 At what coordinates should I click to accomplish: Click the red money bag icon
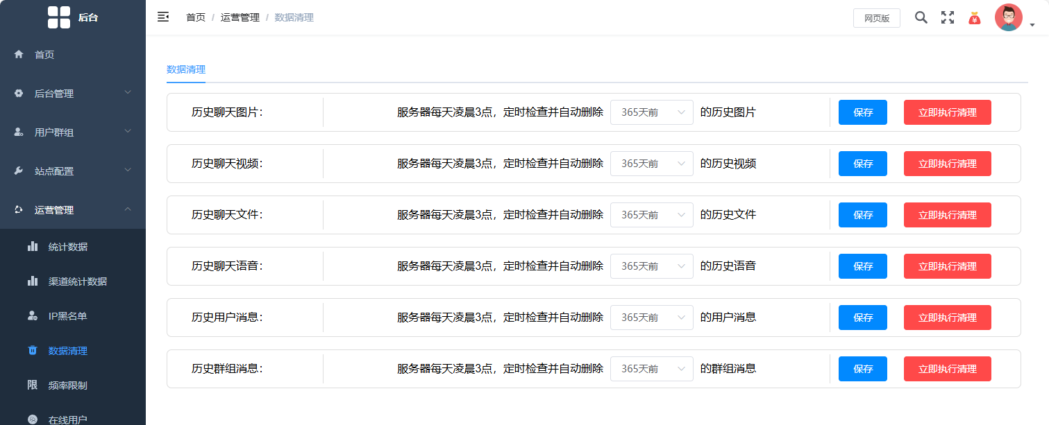pos(974,18)
